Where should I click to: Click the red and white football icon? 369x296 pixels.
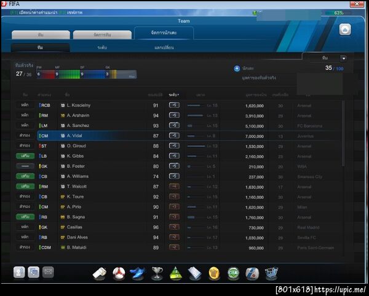coord(119,273)
